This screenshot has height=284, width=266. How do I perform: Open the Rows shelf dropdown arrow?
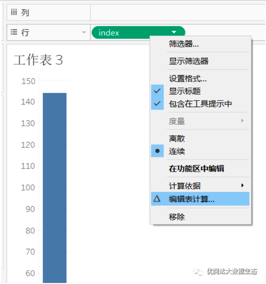pyautogui.click(x=84, y=32)
